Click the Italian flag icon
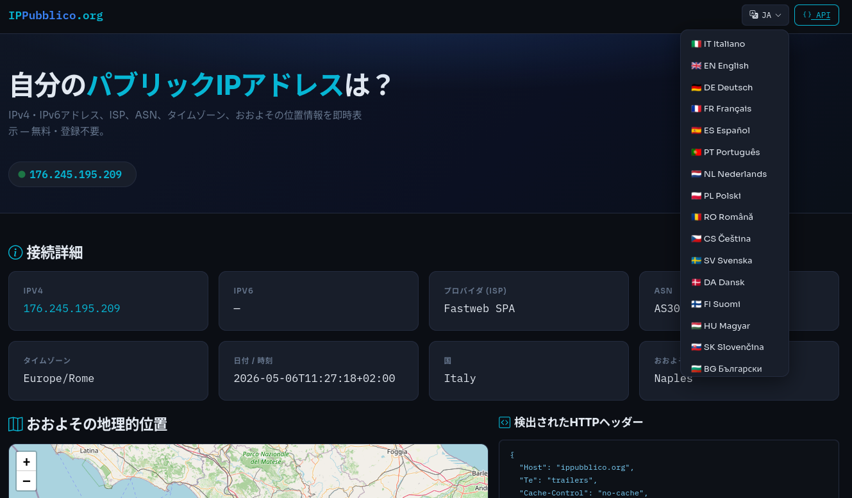 tap(696, 44)
